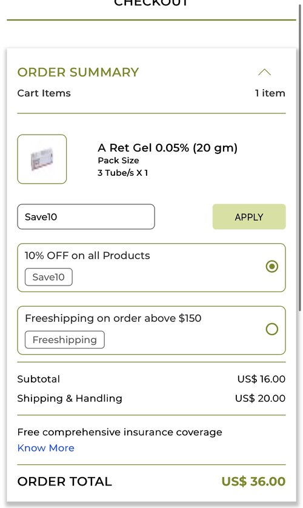Click the Pack Size 3 Tube/s text
303x508 pixels.
(123, 167)
